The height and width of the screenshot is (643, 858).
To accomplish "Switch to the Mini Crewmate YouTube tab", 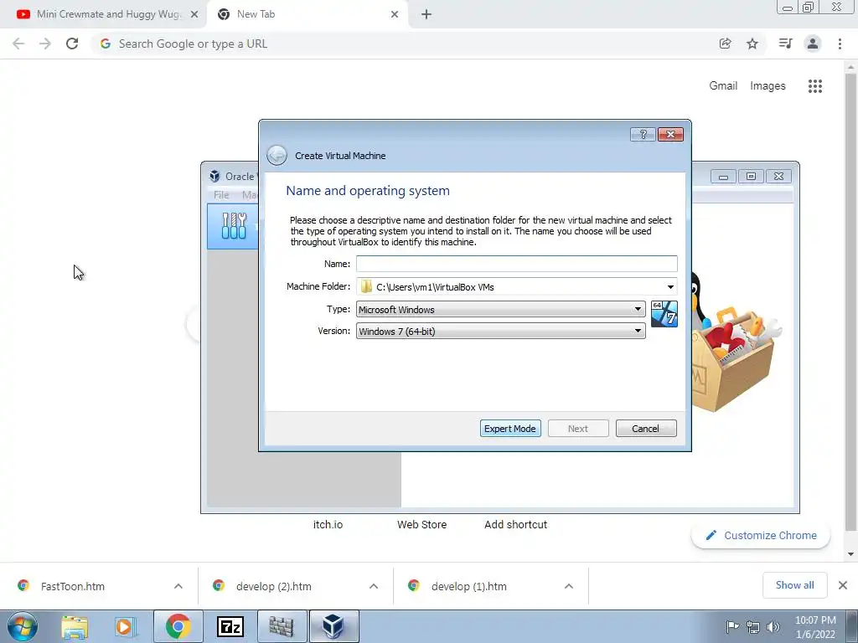I will [x=103, y=15].
